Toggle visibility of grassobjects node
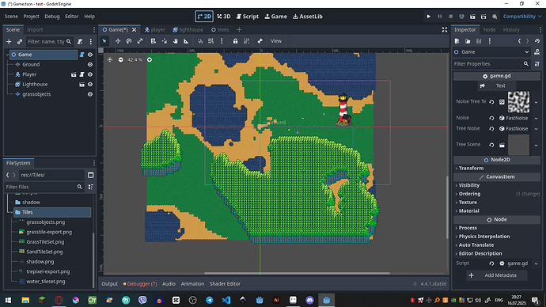This screenshot has height=307, width=546. [90, 94]
